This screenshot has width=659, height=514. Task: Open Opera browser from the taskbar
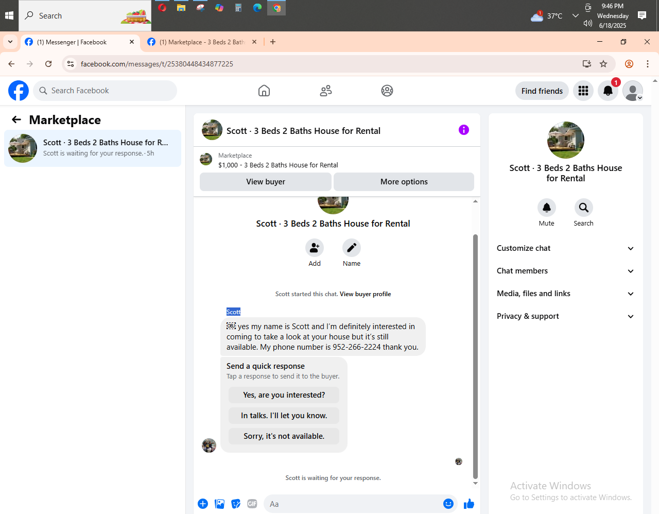[162, 8]
